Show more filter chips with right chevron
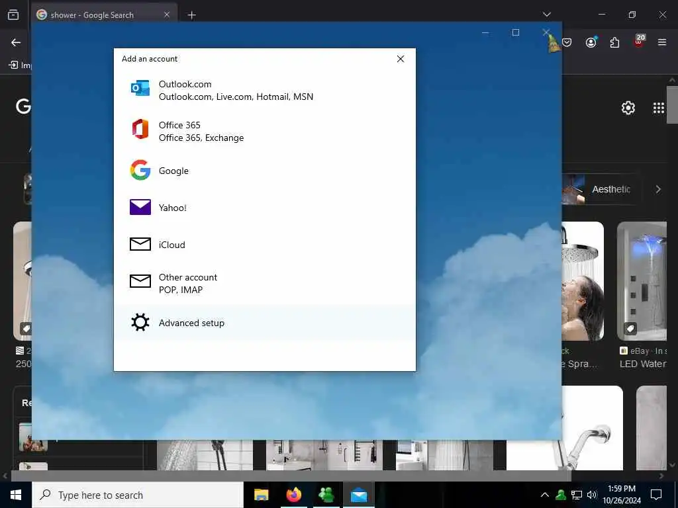The width and height of the screenshot is (678, 508). 658,189
